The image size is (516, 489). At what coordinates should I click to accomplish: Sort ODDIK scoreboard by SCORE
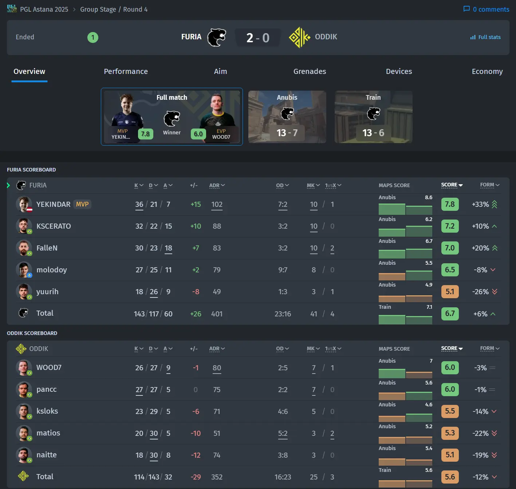452,348
